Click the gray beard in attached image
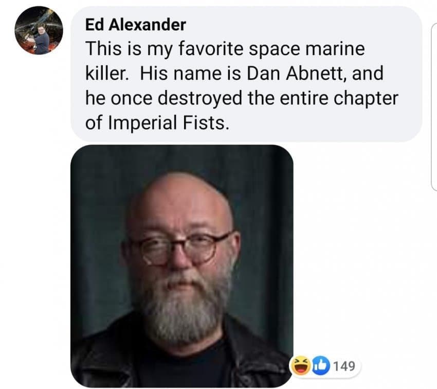This screenshot has height=389, width=437. (185, 307)
